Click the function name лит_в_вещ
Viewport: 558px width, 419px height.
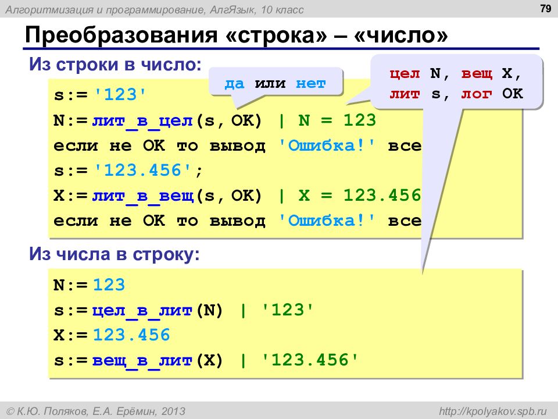tap(142, 196)
